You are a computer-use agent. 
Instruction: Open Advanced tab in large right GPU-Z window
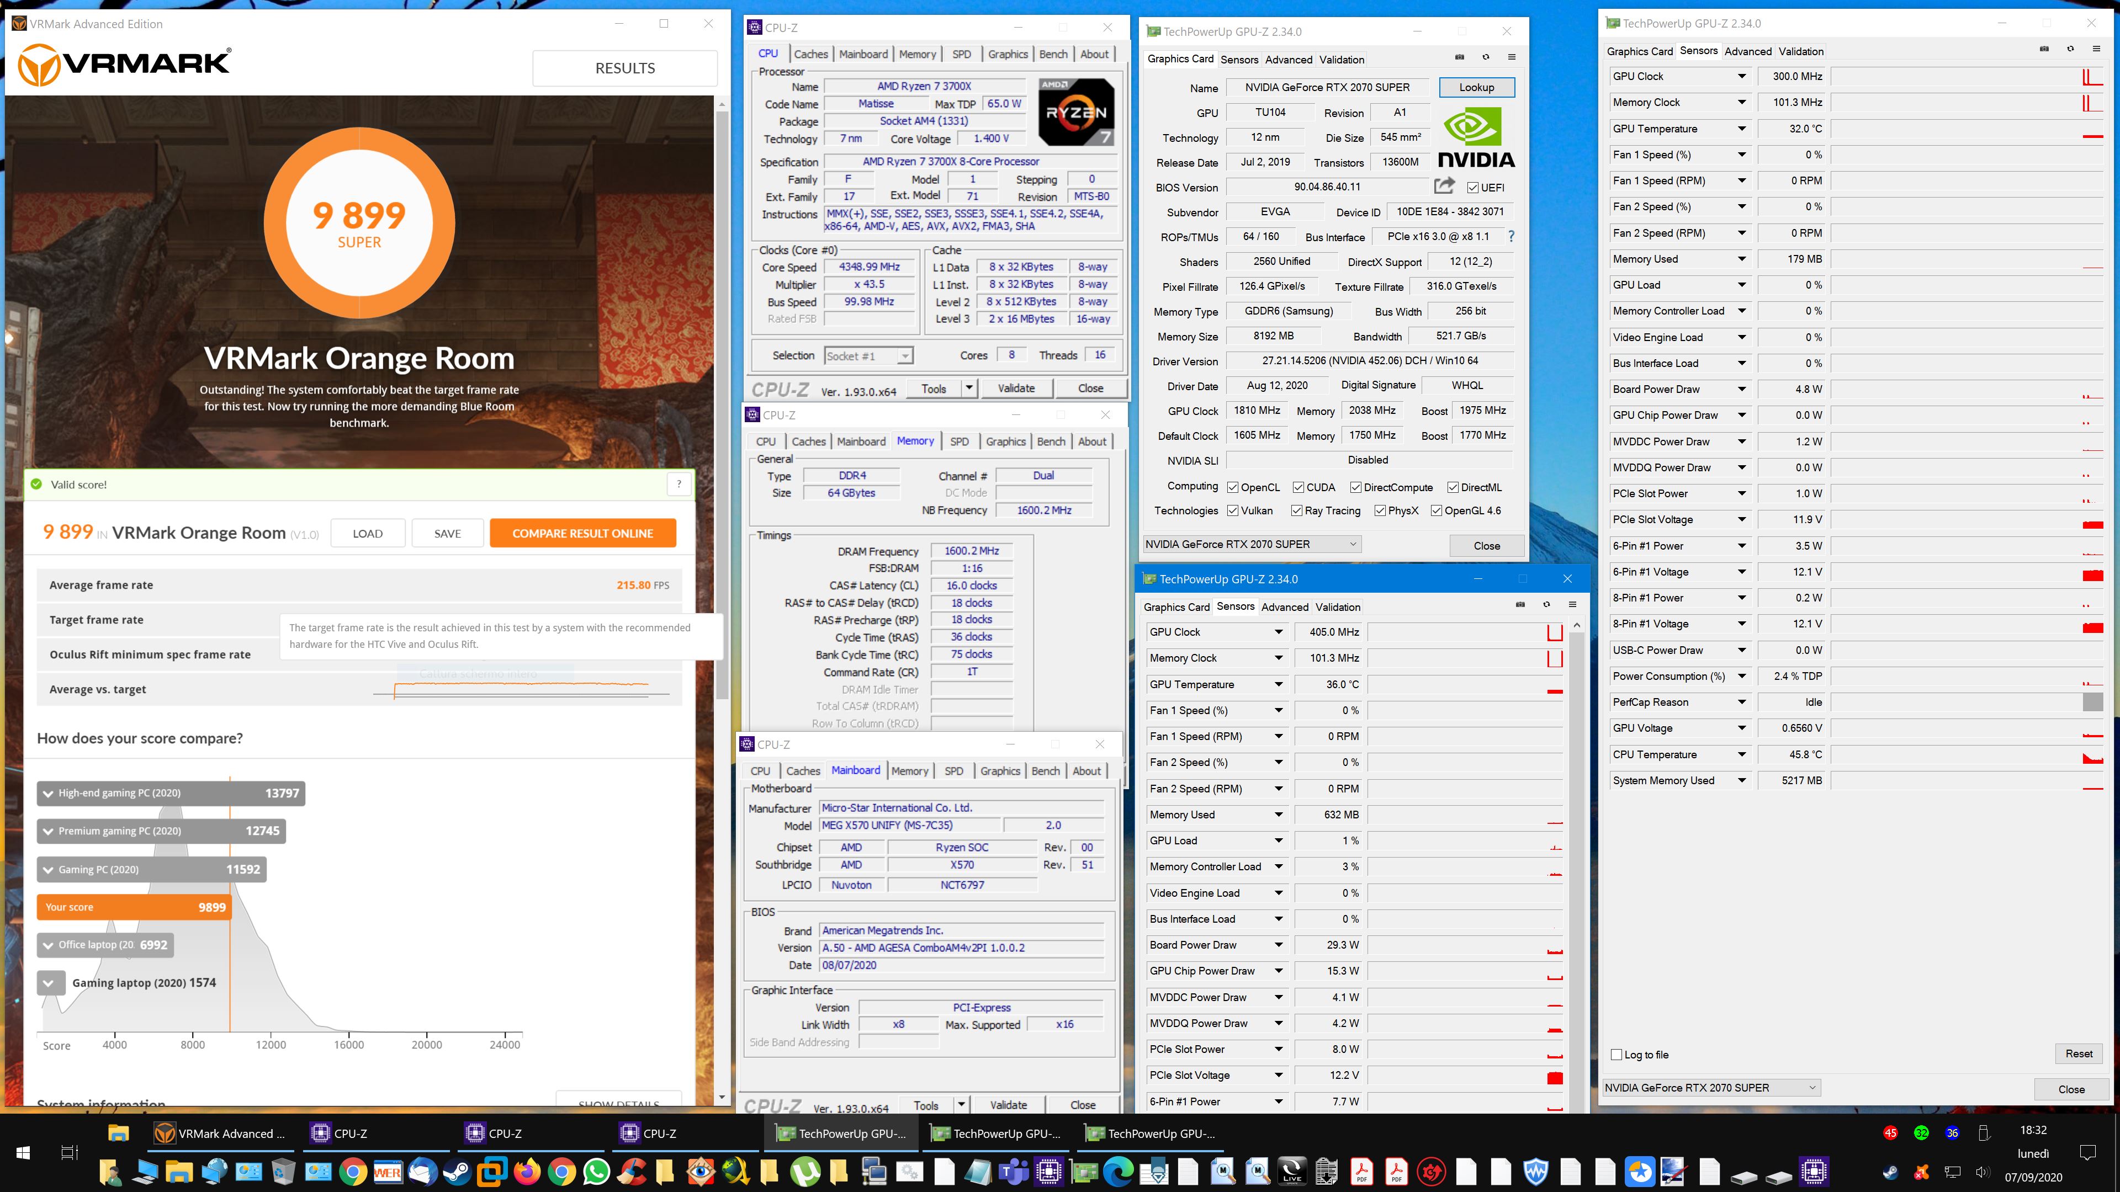1748,51
